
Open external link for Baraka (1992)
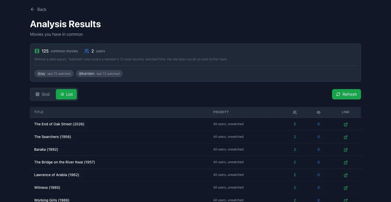click(x=345, y=150)
